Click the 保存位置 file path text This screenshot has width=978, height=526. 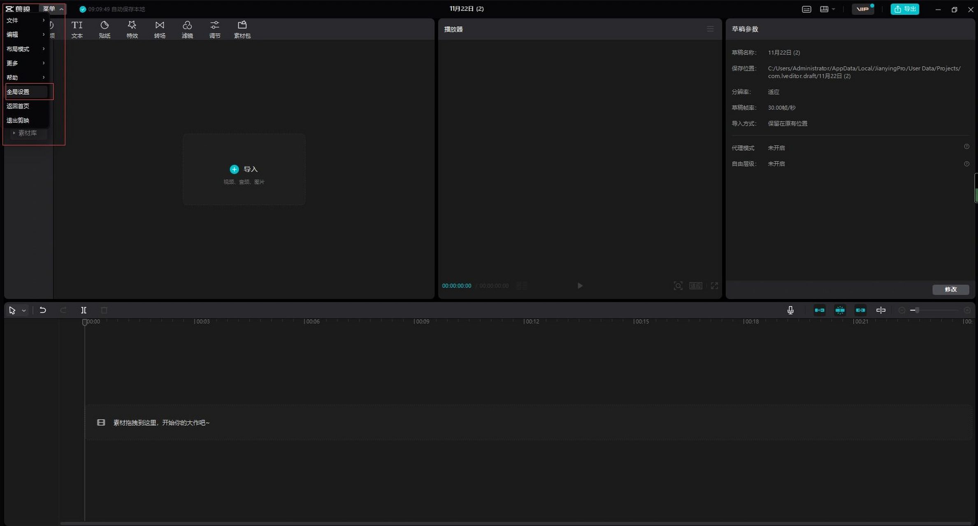864,72
